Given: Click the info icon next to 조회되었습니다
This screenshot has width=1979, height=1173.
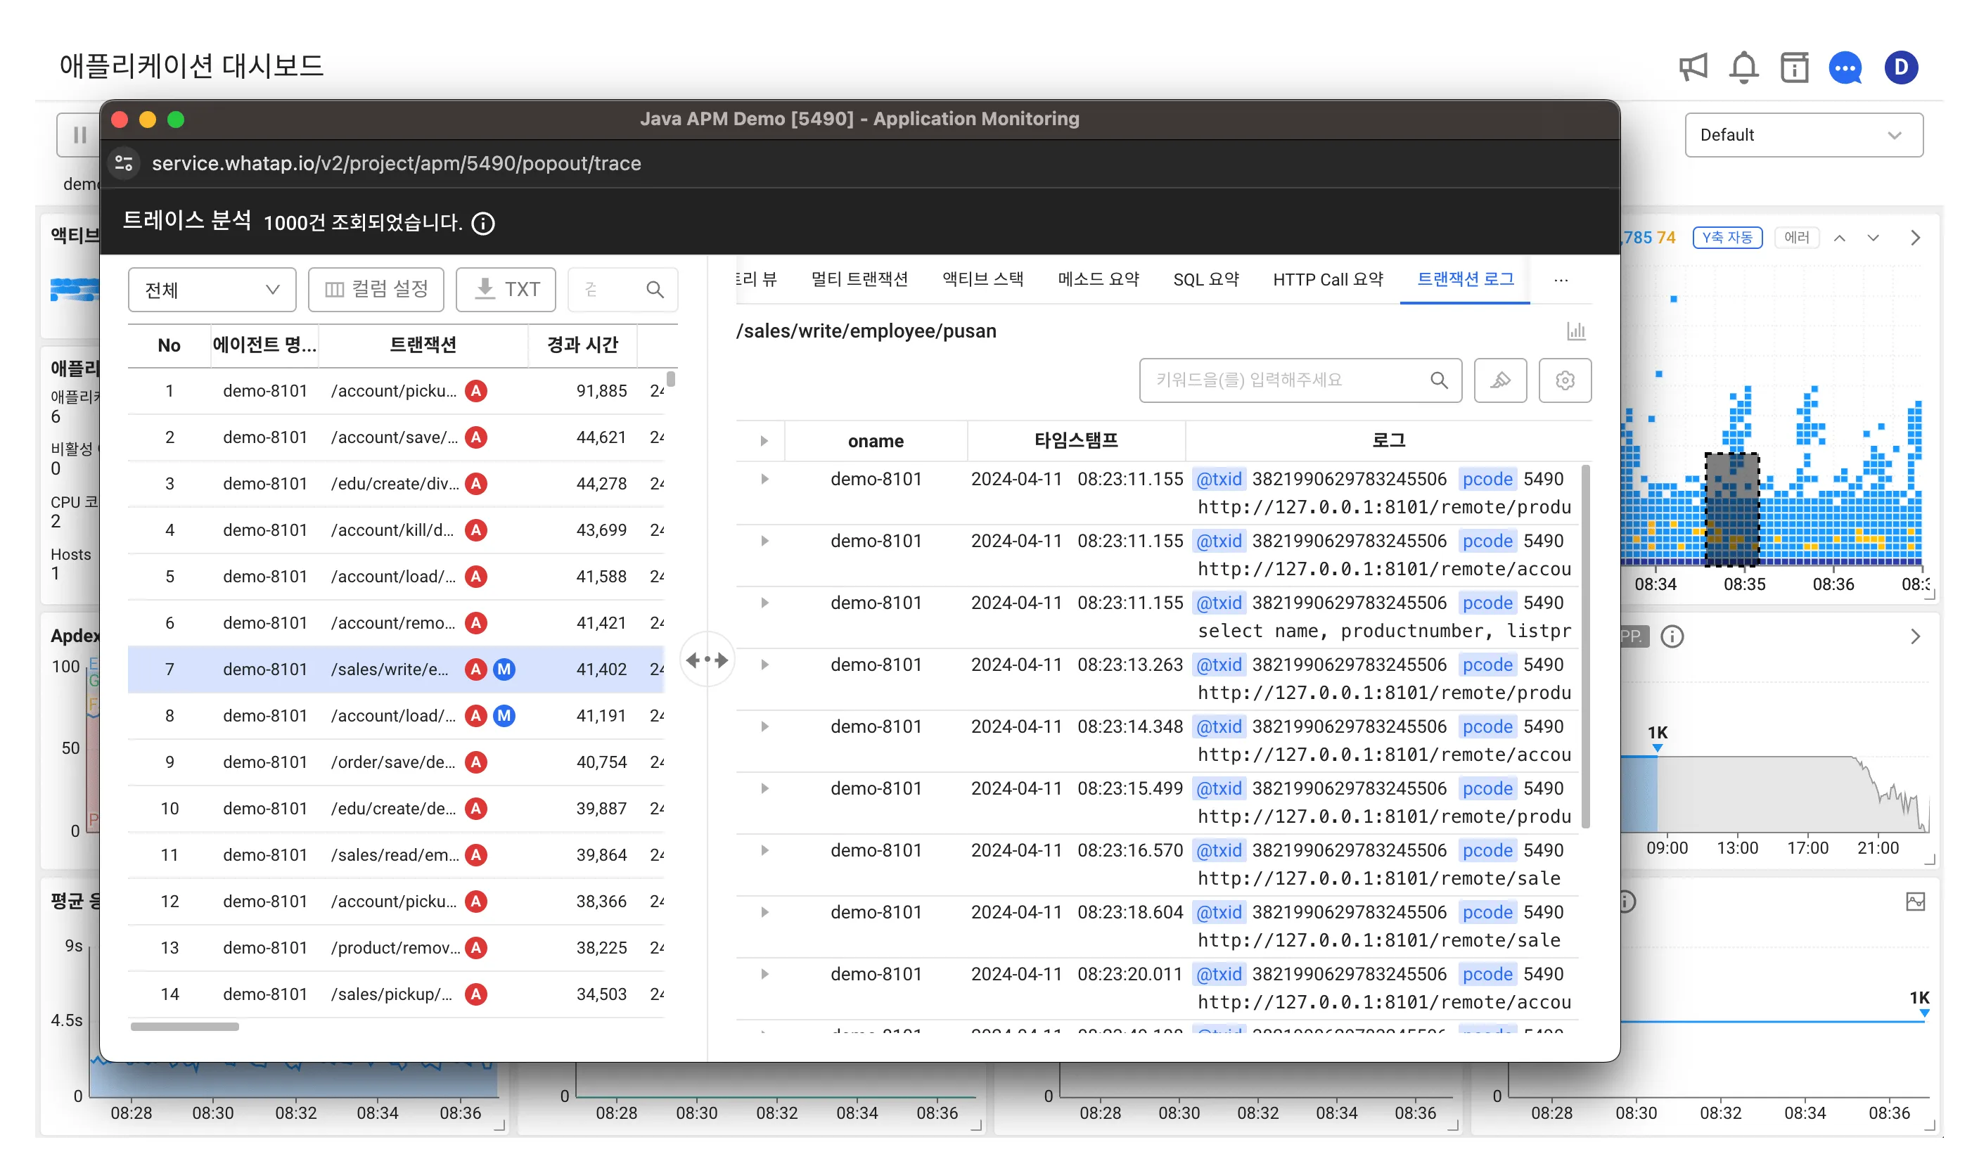Looking at the screenshot, I should tap(483, 224).
